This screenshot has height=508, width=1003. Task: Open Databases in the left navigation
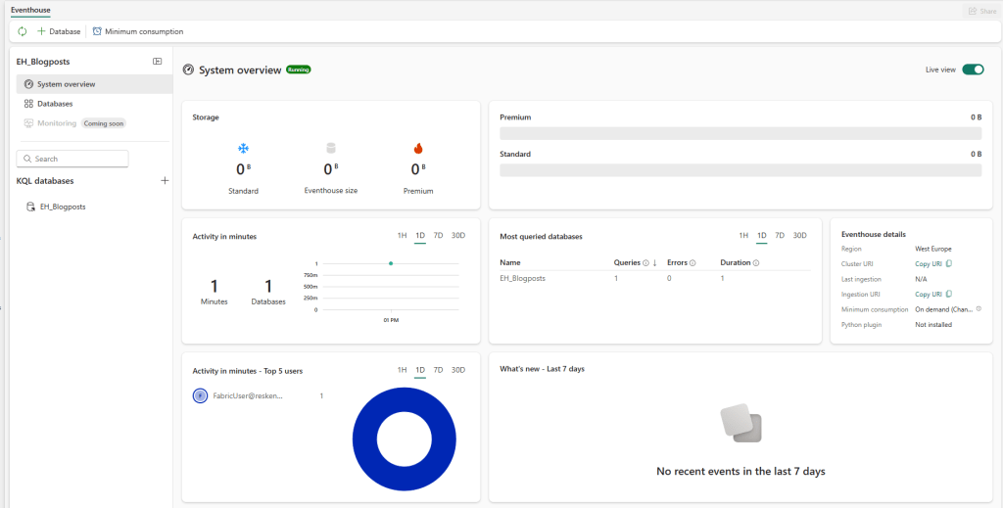54,104
